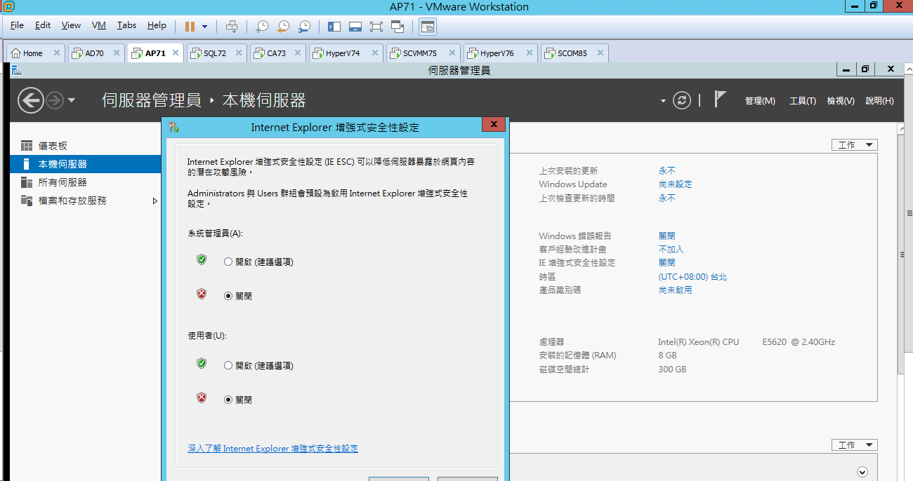Switch to the SQL72 VM tab

216,53
